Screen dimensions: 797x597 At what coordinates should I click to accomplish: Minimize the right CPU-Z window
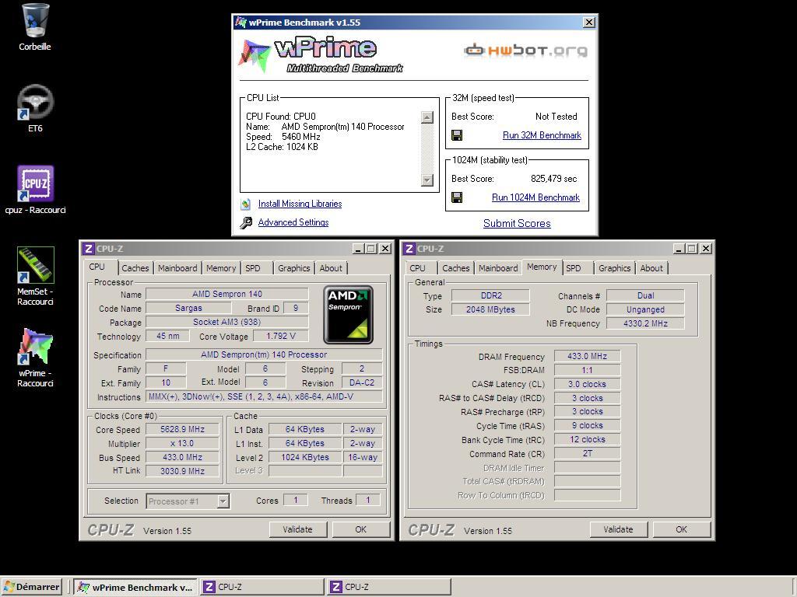(679, 249)
